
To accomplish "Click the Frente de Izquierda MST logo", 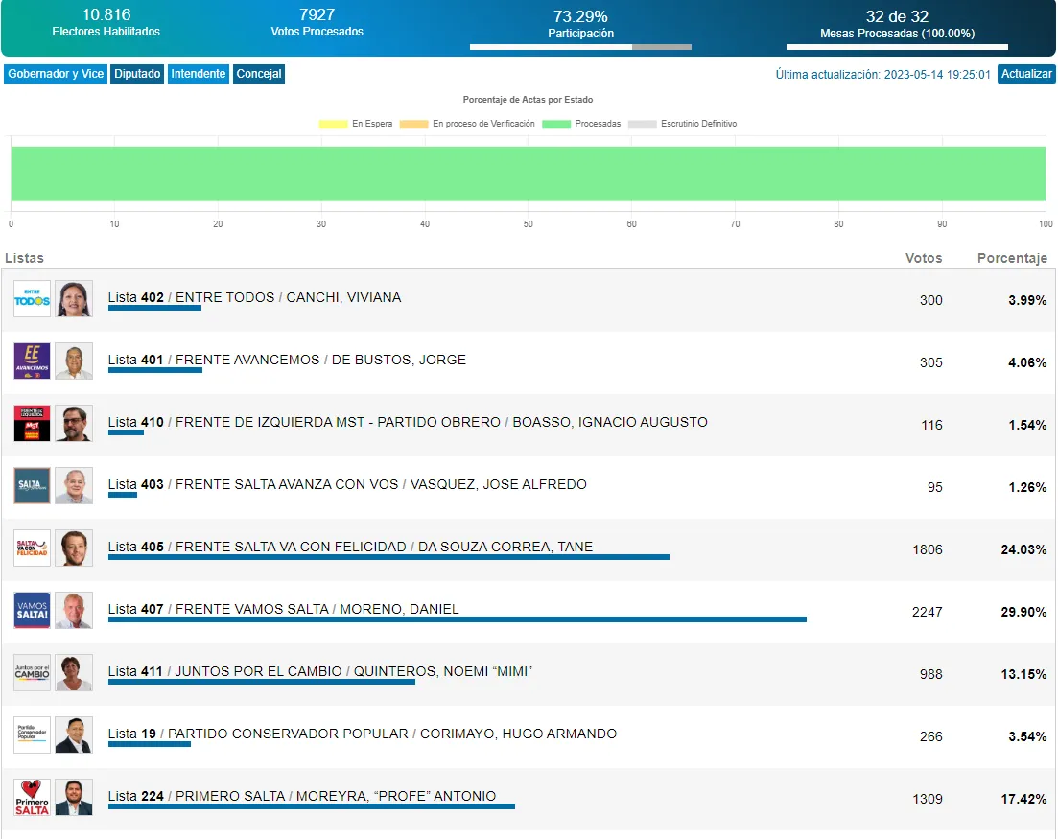I will pos(32,424).
